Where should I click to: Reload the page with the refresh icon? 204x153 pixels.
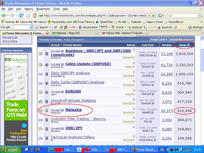click(21, 15)
